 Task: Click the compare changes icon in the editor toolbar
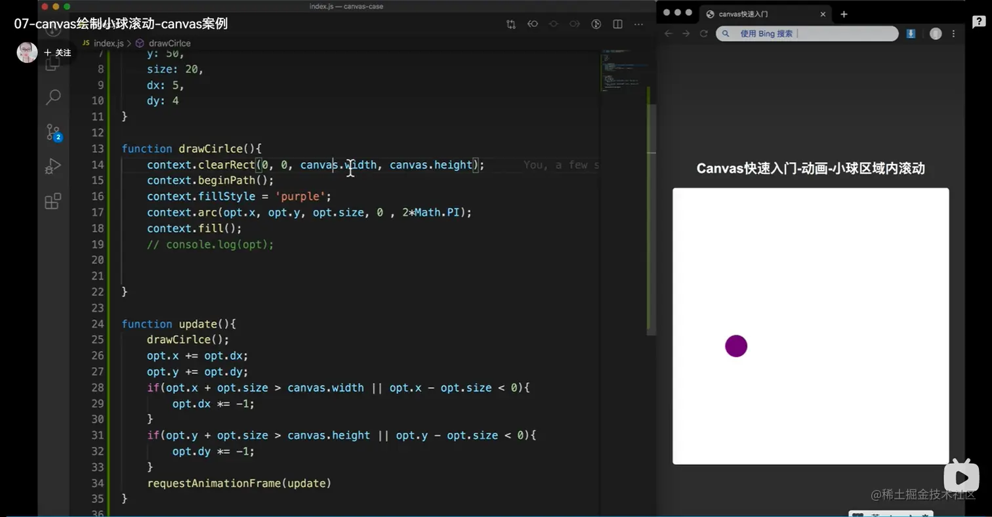(x=511, y=24)
